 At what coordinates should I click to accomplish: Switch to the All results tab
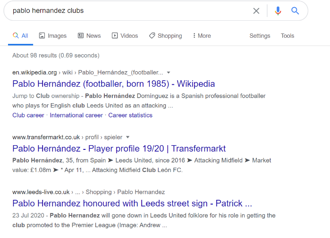coord(20,36)
